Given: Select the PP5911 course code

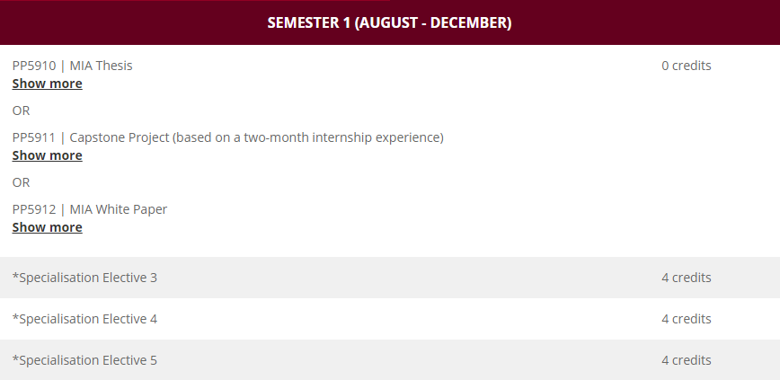Looking at the screenshot, I should click(34, 137).
